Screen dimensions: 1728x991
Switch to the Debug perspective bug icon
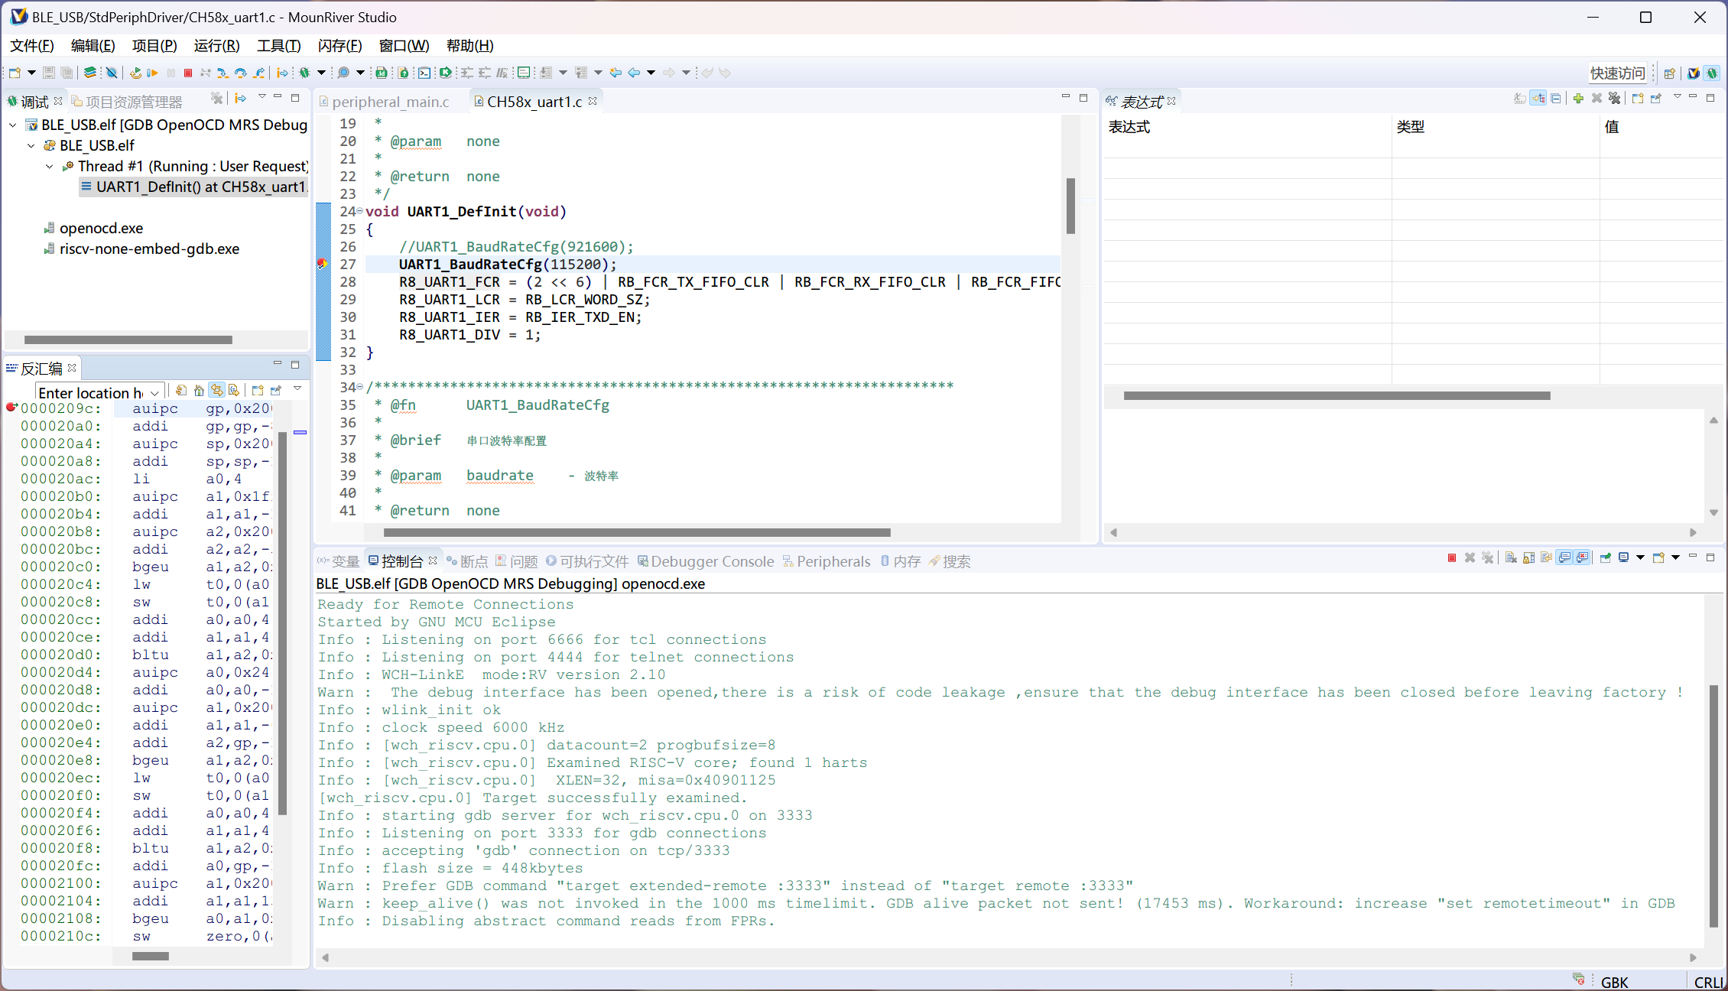[x=1712, y=73]
